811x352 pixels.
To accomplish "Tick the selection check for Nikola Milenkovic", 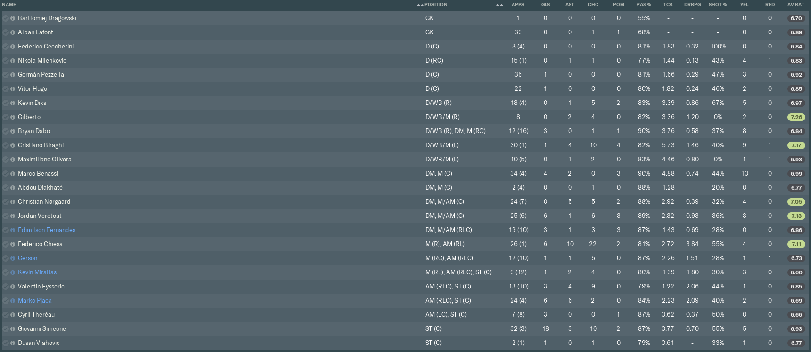I will [6, 61].
